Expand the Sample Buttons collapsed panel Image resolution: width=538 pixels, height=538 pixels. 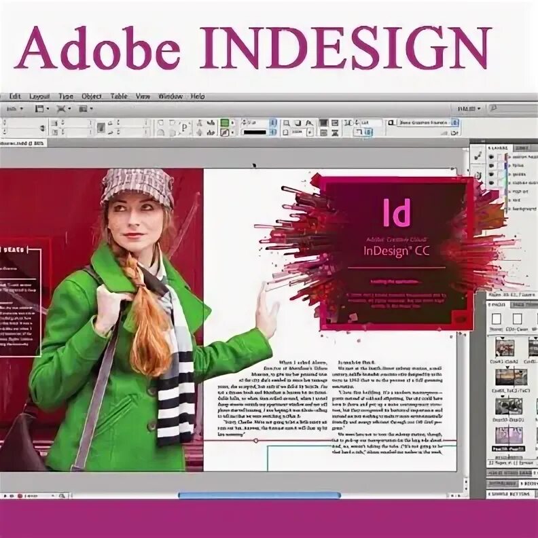pyautogui.click(x=512, y=494)
